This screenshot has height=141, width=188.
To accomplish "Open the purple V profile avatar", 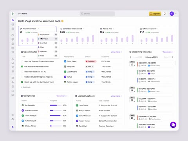I will [172, 14].
